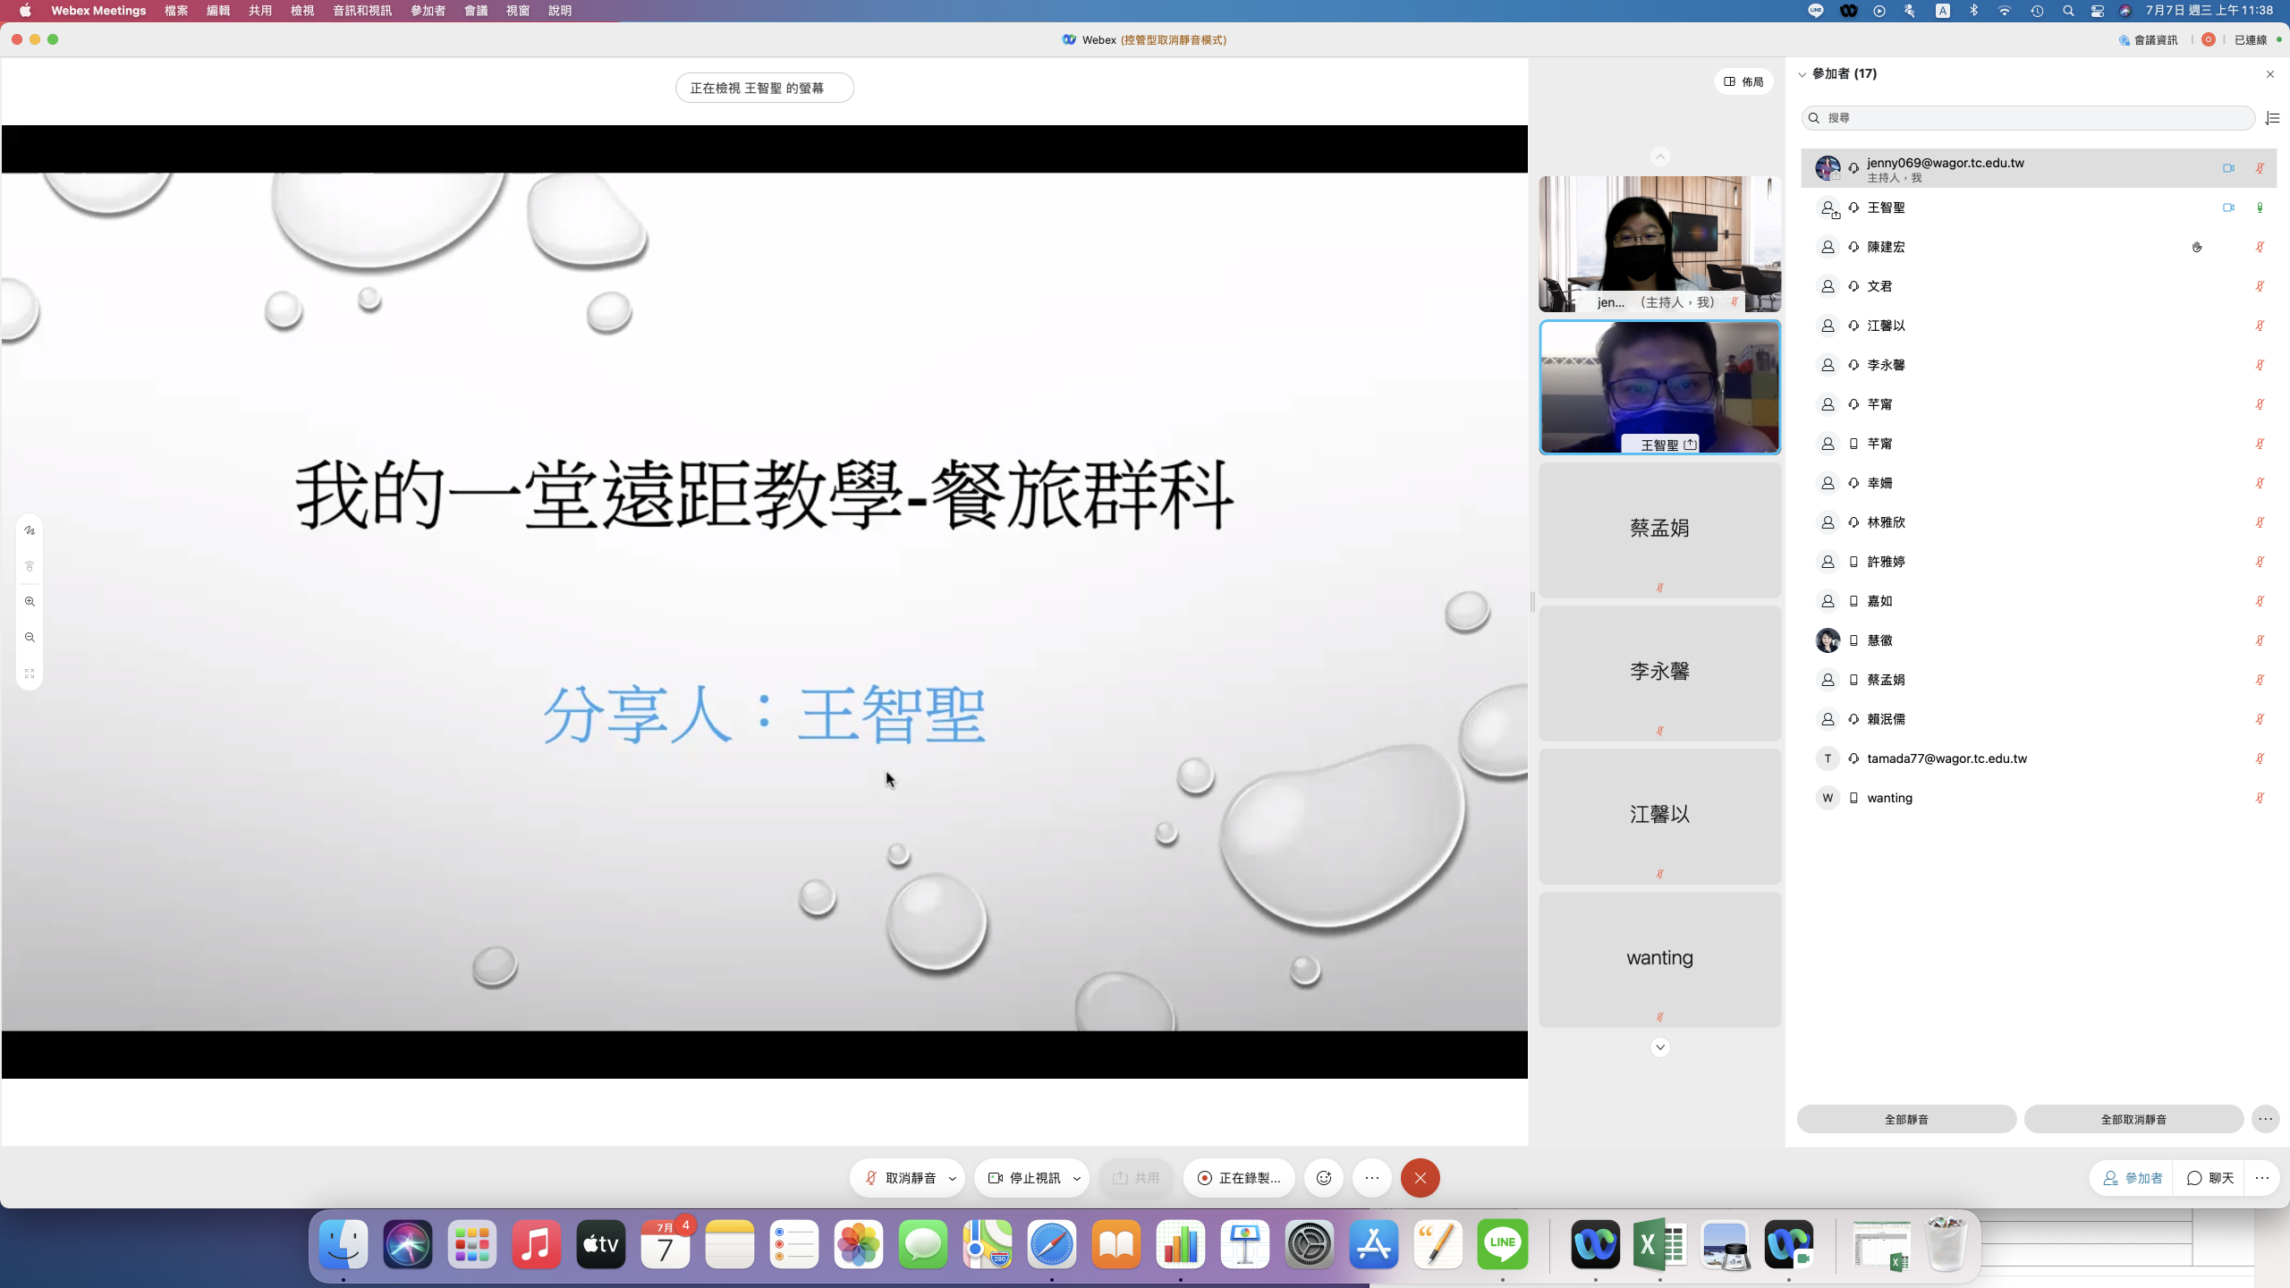Toggle microphone mute for 陳建宏
Viewport: 2290px width, 1288px height.
2260,247
